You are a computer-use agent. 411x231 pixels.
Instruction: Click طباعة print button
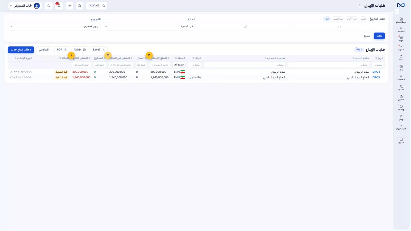pyautogui.click(x=80, y=50)
